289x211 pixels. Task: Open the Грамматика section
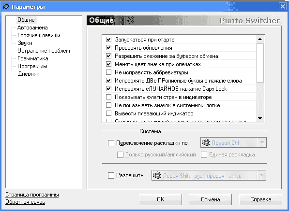click(x=33, y=58)
